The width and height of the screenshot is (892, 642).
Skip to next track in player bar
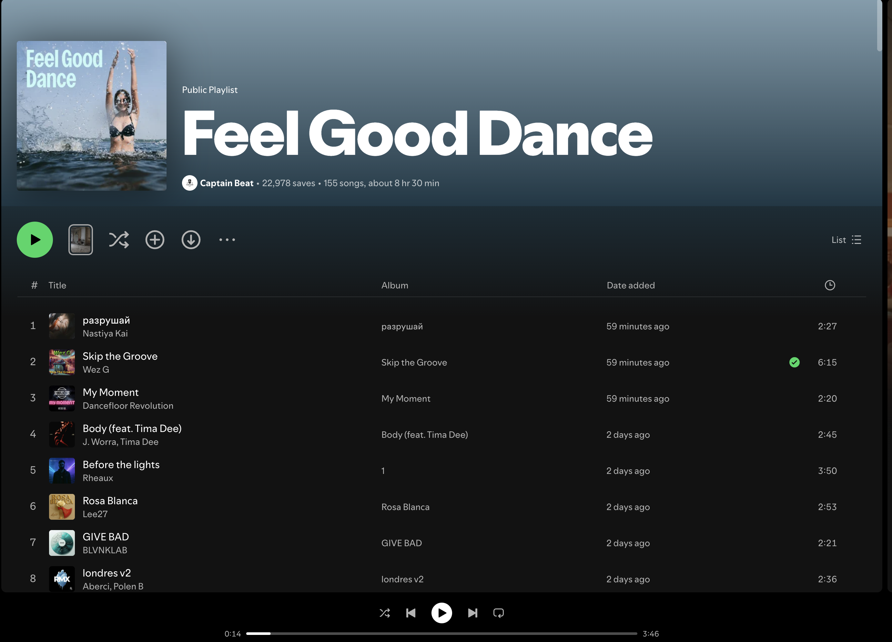[472, 613]
